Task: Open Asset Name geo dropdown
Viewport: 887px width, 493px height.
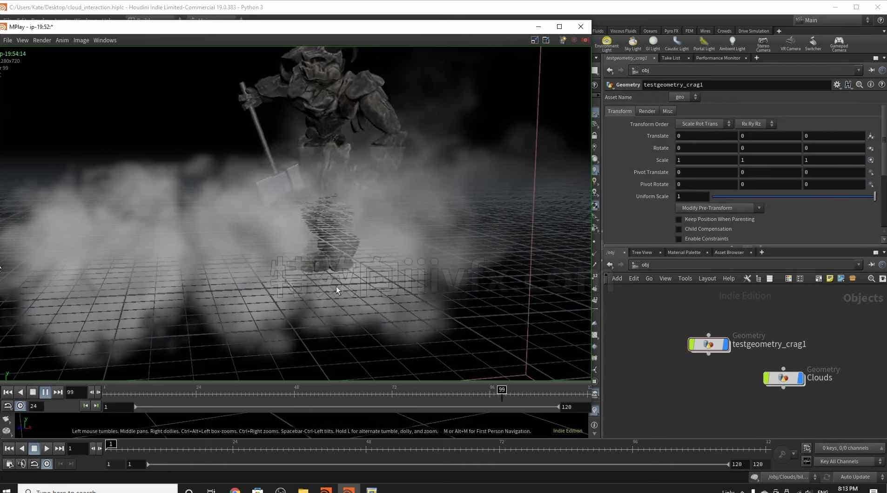Action: pos(684,97)
